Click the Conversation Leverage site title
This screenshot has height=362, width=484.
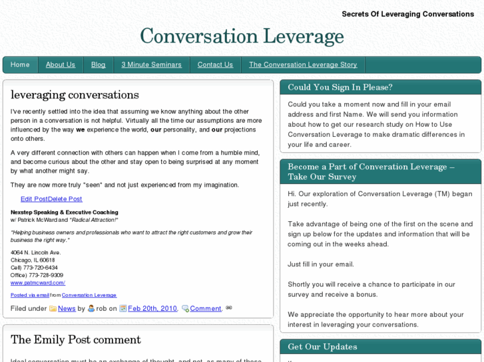[x=242, y=36]
